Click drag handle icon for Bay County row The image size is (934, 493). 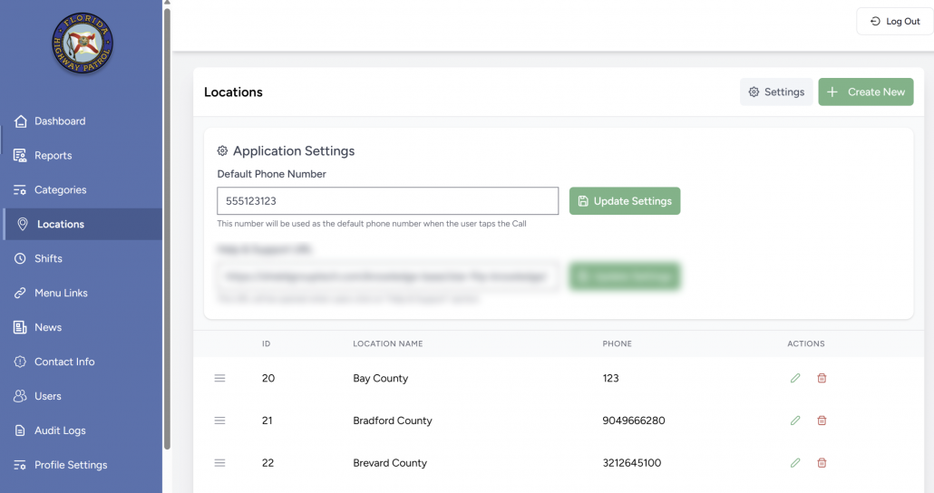tap(219, 378)
